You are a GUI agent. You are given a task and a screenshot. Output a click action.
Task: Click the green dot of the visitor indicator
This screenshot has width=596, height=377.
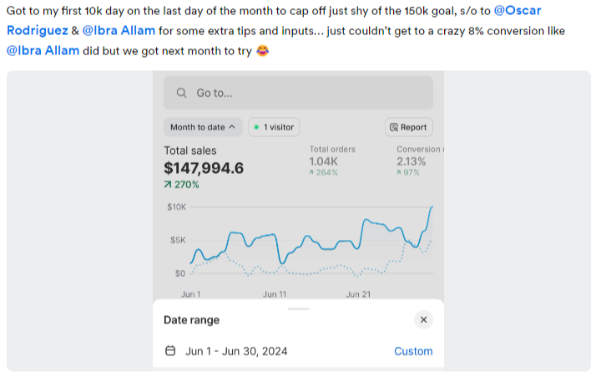tap(256, 127)
